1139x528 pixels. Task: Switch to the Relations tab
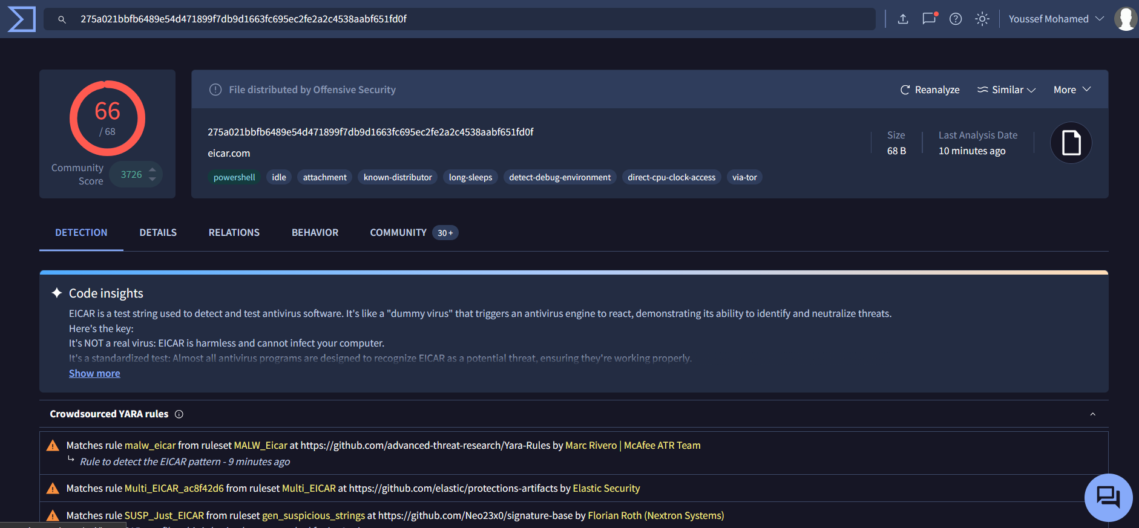[234, 232]
